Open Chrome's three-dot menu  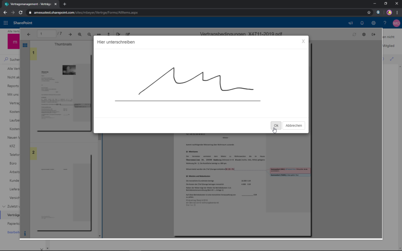397,12
